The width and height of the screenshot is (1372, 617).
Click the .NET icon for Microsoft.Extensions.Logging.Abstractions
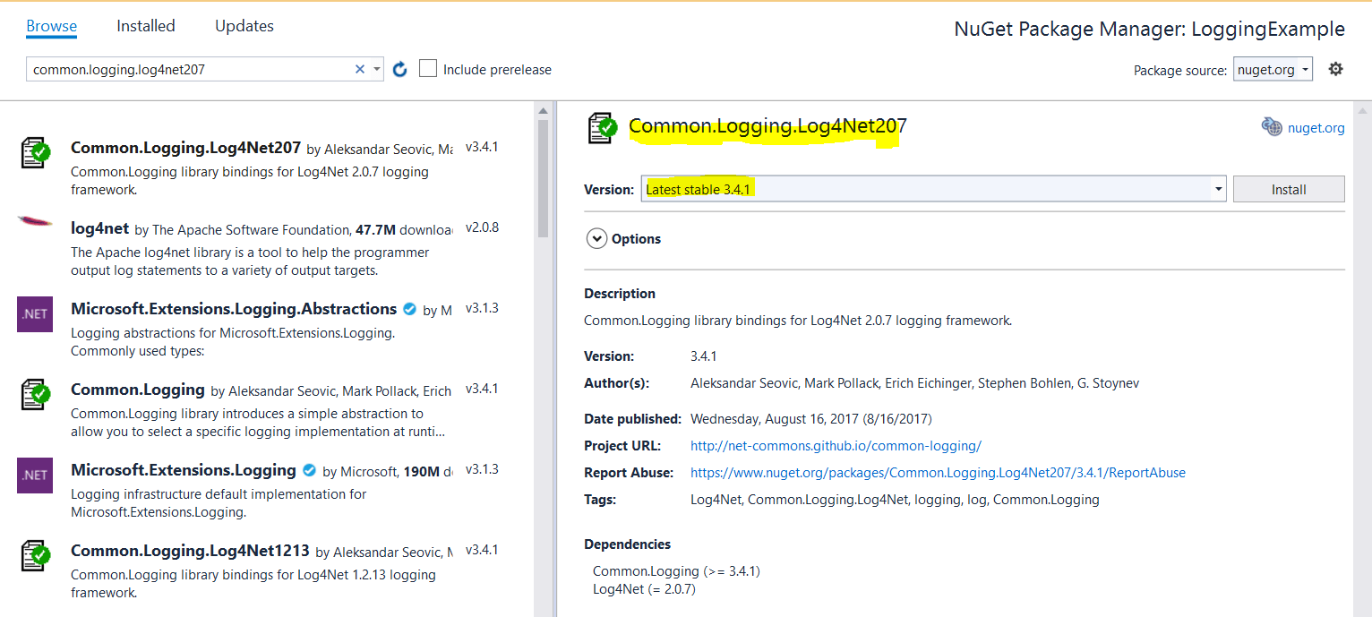(34, 314)
